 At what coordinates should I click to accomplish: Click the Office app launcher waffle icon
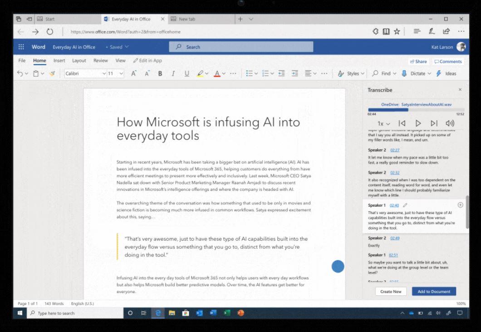(21, 47)
